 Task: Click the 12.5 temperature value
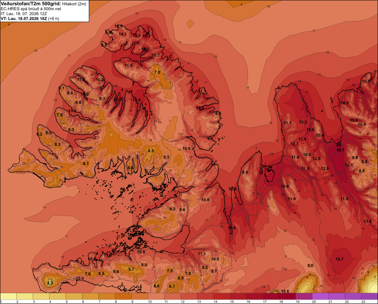(x=316, y=159)
